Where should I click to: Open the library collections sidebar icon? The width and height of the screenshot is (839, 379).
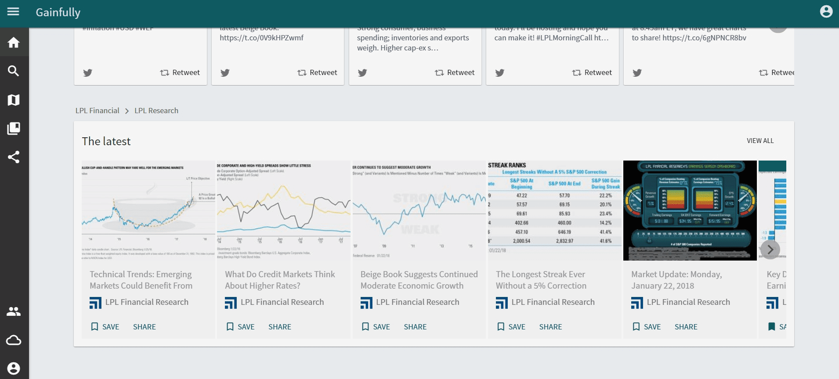point(14,129)
